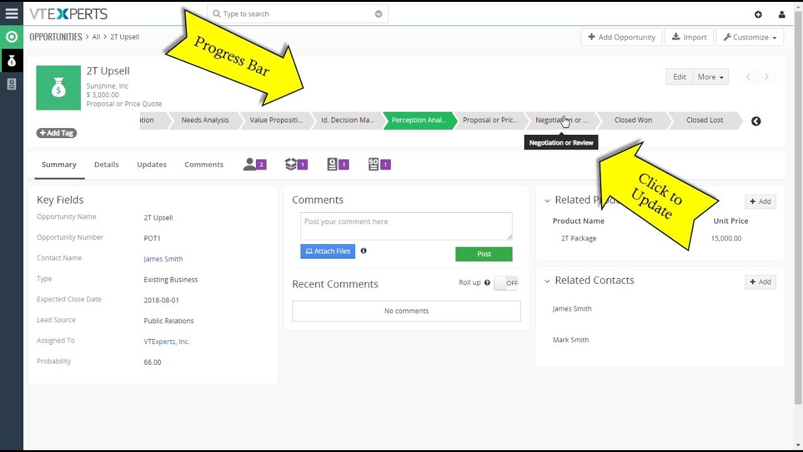Open the Customize dropdown
Screen dimensions: 803x452
click(x=750, y=37)
